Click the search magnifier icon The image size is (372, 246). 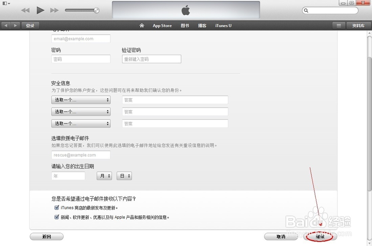tap(306, 10)
